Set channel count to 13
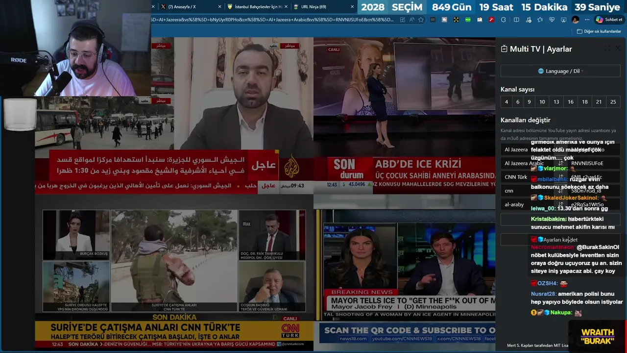627x353 pixels. tap(556, 102)
